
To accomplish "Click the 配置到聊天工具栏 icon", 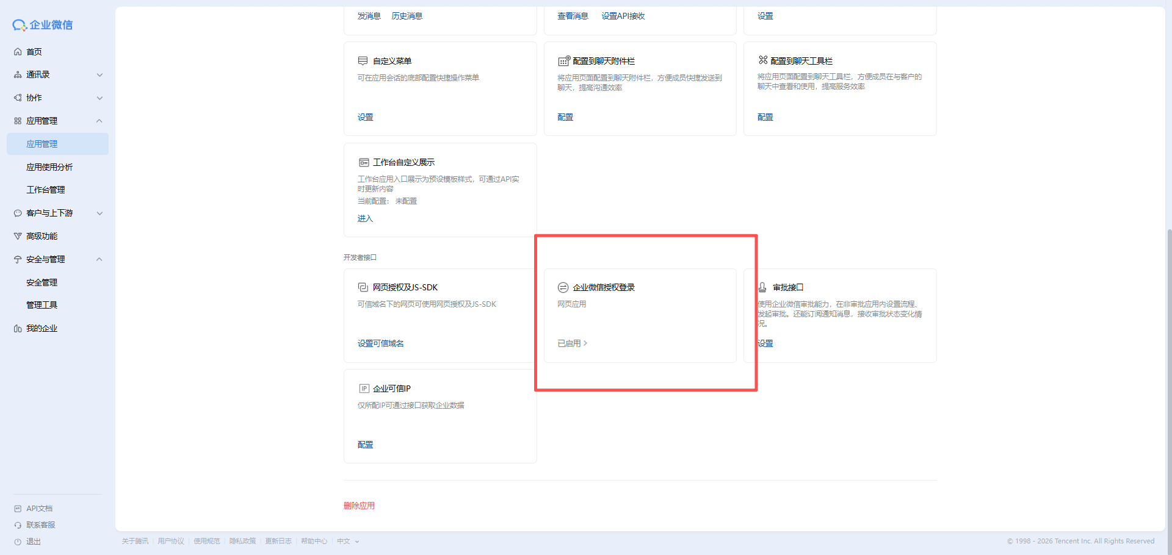I will 763,60.
